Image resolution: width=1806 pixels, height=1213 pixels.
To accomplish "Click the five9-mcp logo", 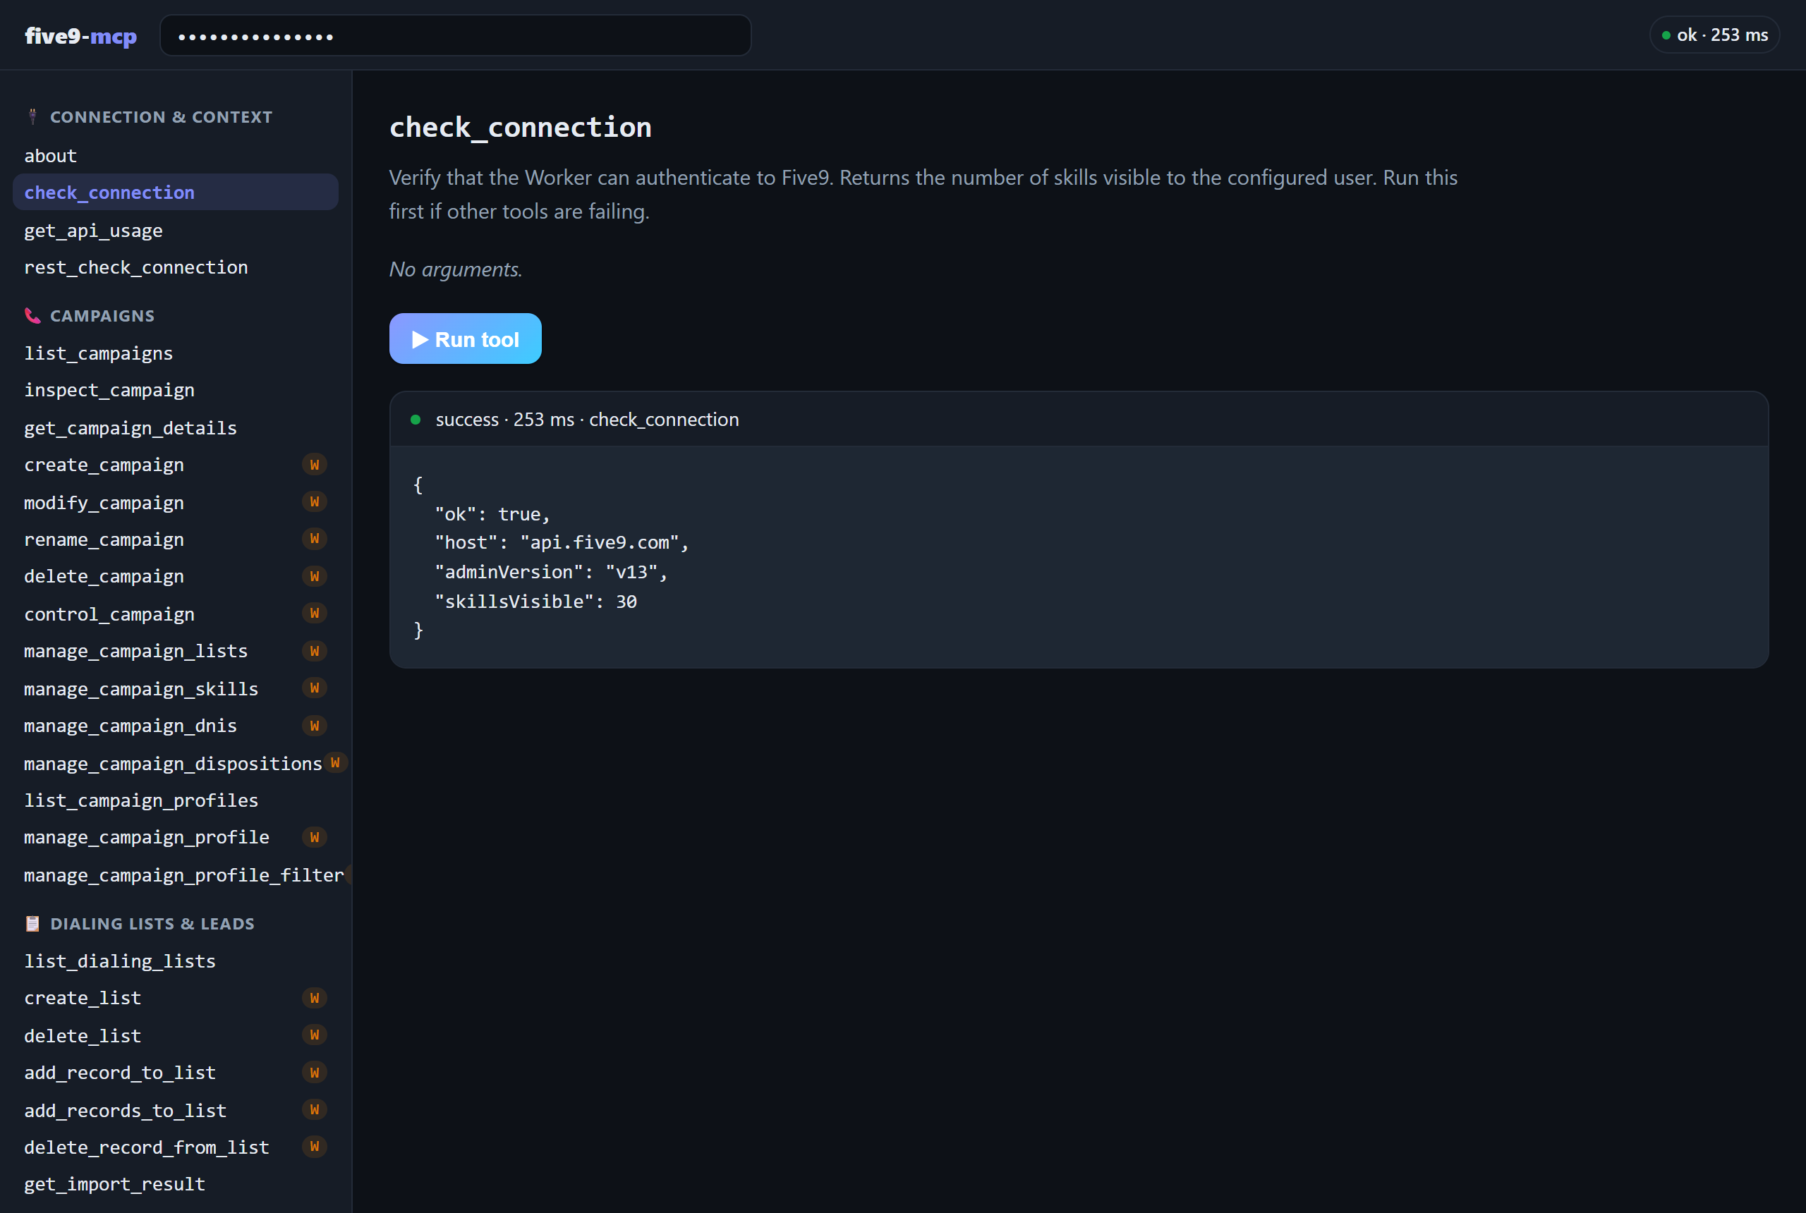I will point(80,35).
